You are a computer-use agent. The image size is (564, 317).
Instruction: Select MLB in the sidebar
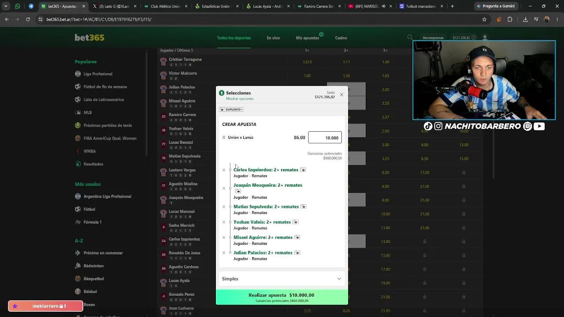88,112
